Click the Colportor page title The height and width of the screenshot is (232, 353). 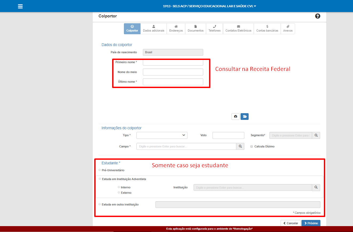point(108,16)
